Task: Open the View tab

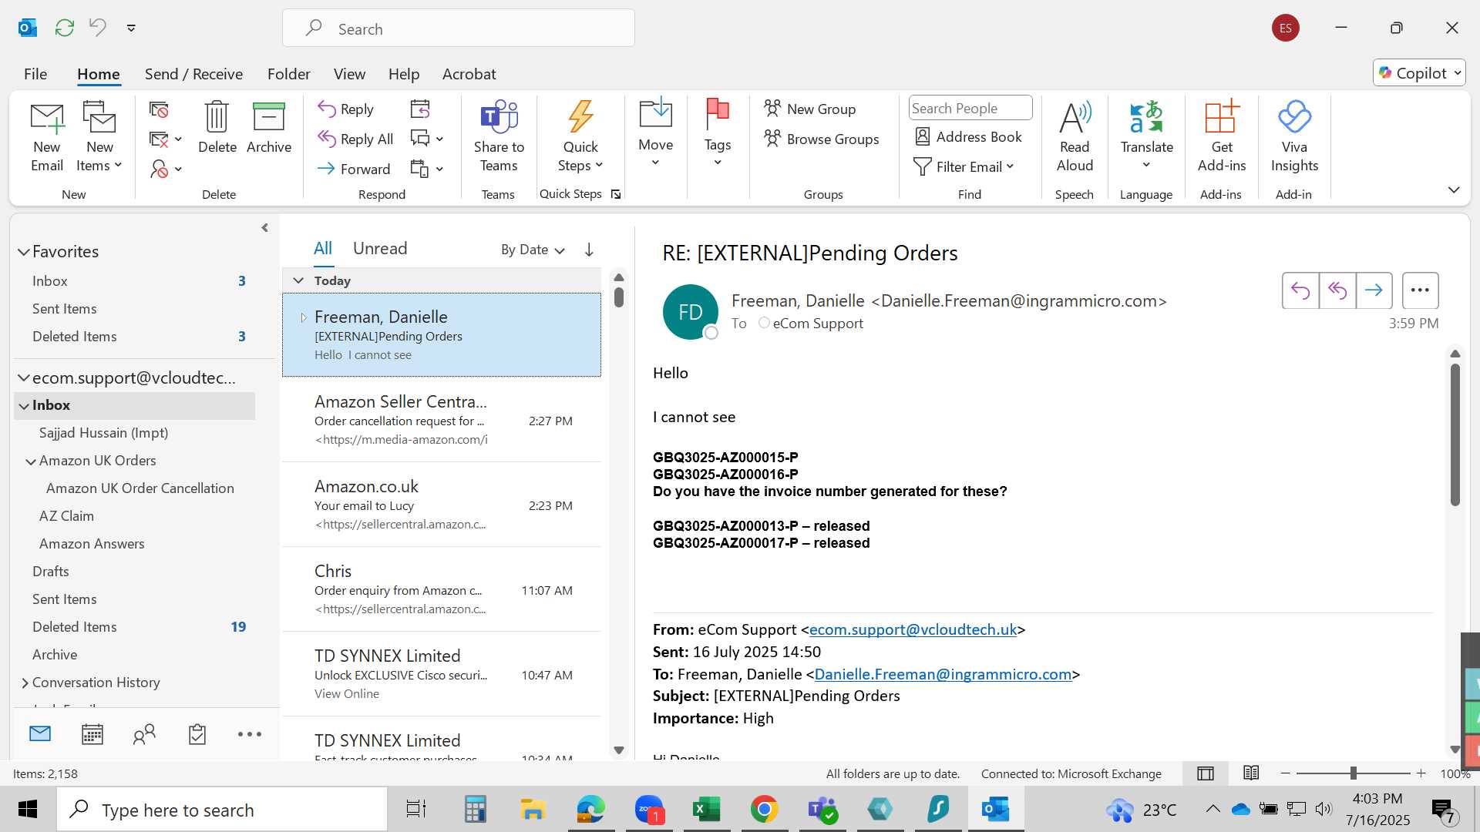Action: coord(349,74)
